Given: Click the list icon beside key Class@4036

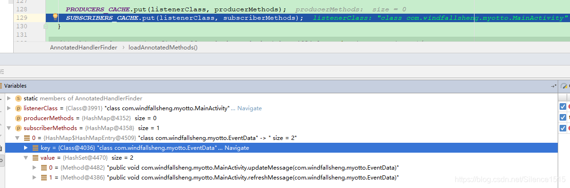Looking at the screenshot, I should tap(35, 148).
